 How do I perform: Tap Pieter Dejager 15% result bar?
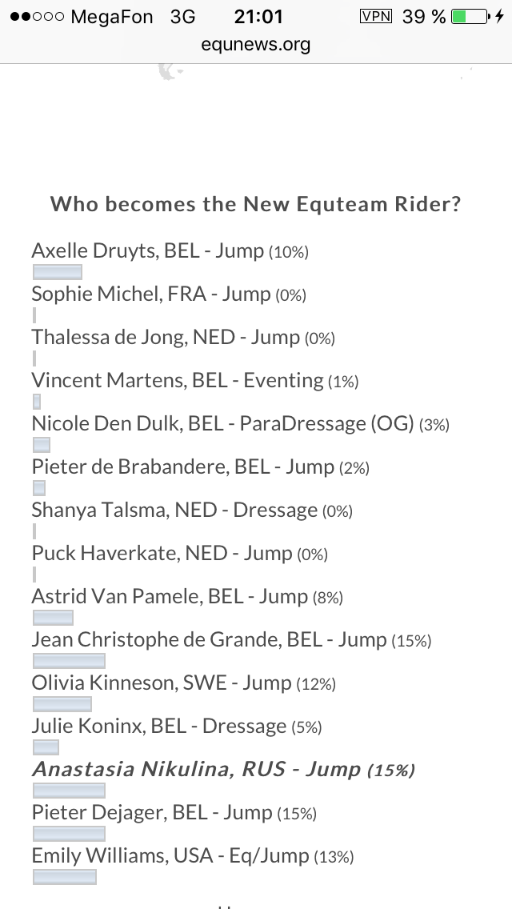69,834
